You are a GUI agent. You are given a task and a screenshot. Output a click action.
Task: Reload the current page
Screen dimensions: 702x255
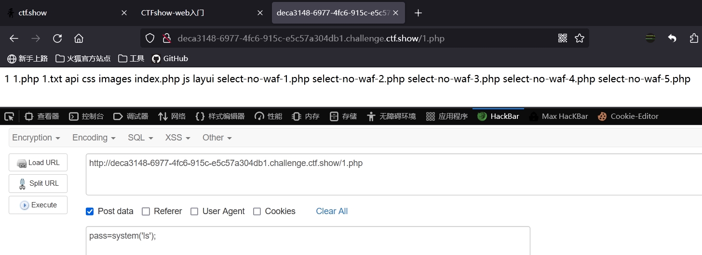[57, 38]
